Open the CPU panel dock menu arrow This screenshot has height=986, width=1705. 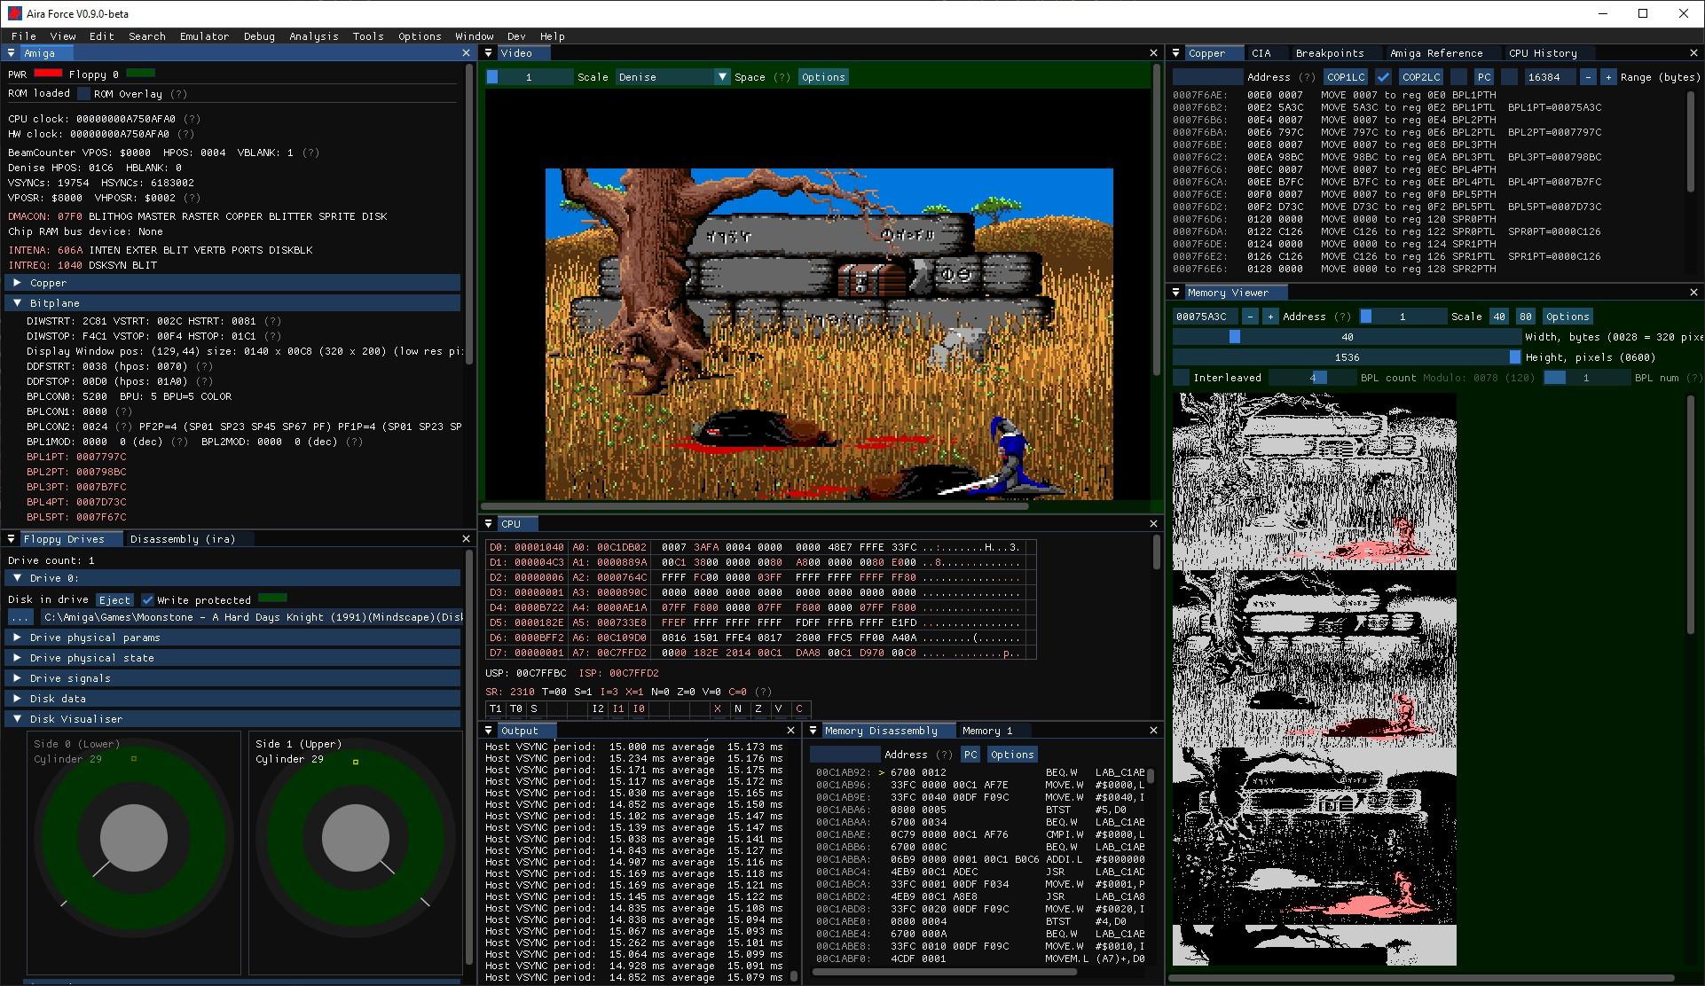[x=488, y=524]
